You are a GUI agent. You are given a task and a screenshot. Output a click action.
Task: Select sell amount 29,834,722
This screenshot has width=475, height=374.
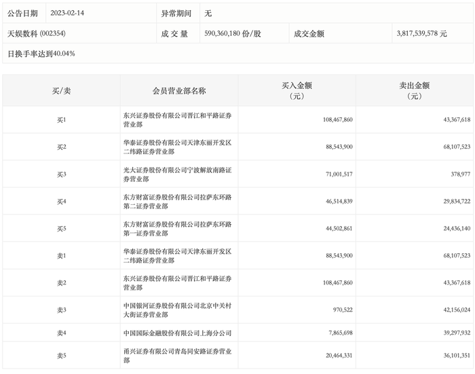tap(457, 201)
